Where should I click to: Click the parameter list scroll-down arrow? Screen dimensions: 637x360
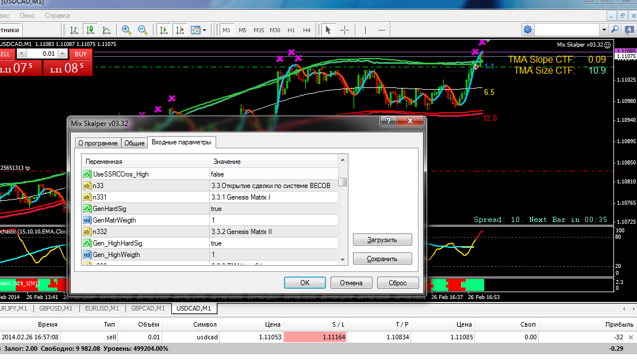[343, 259]
